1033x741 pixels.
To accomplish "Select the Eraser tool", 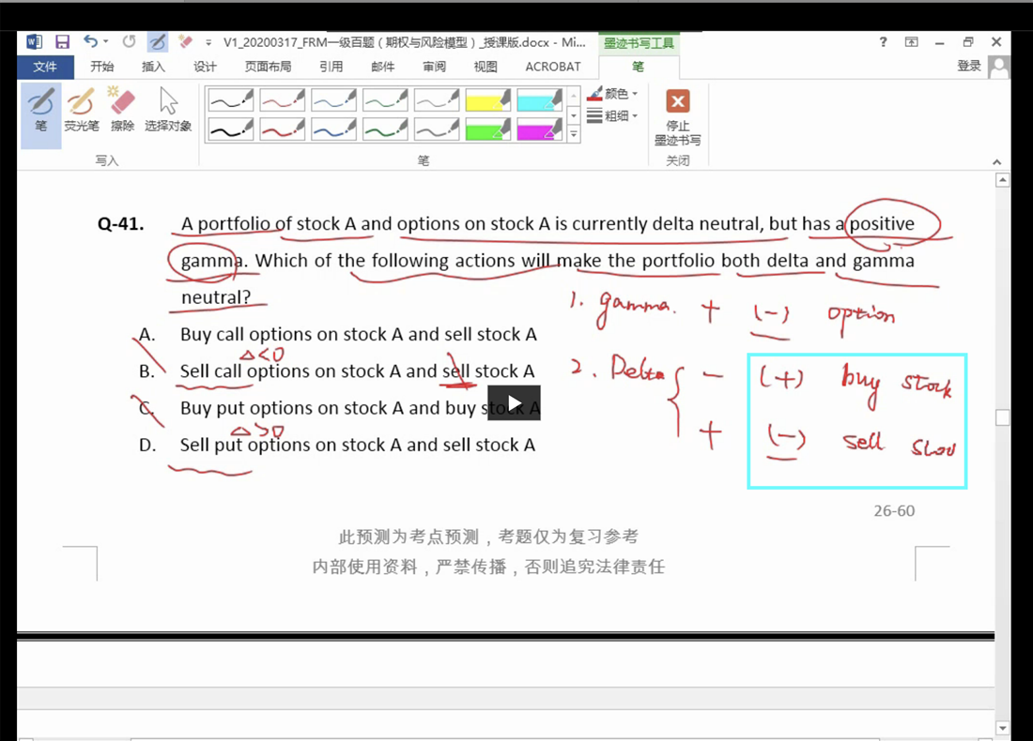I will coord(122,111).
